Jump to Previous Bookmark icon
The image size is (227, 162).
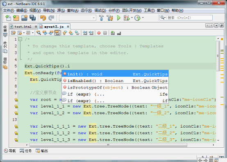[x=65, y=33]
